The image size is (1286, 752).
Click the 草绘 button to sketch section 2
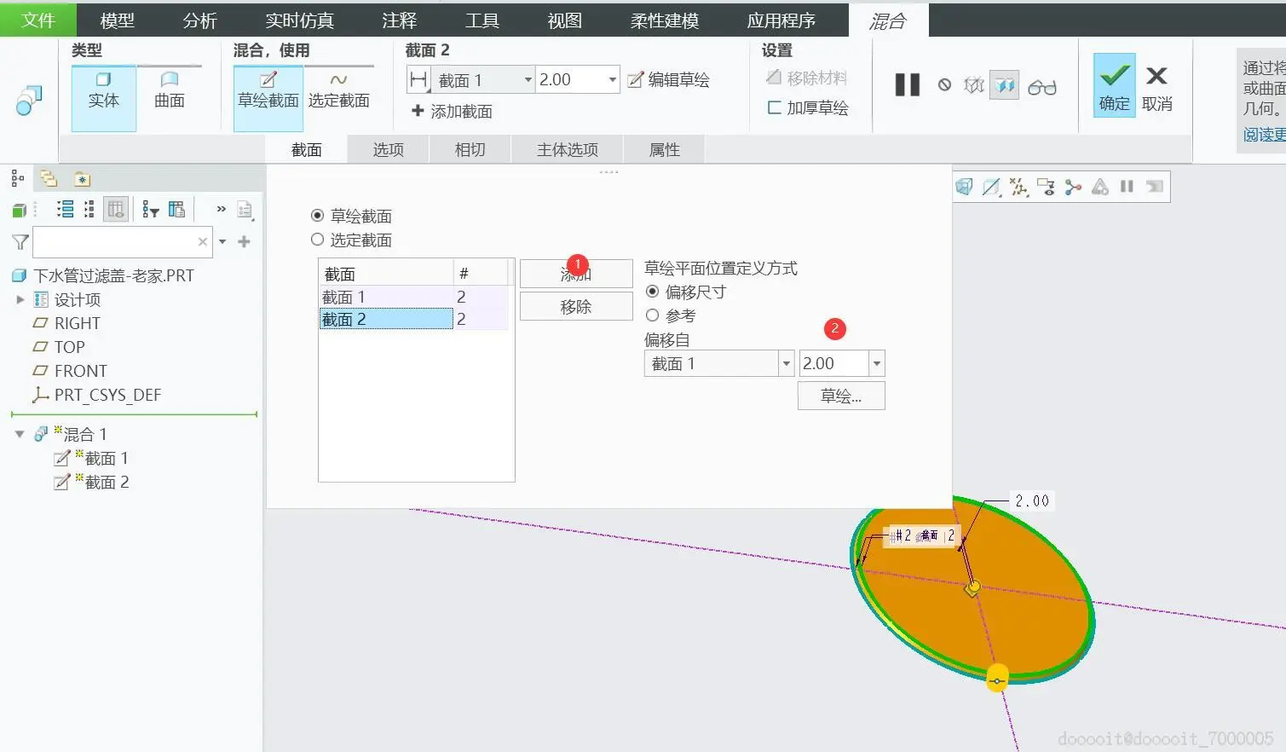click(840, 395)
